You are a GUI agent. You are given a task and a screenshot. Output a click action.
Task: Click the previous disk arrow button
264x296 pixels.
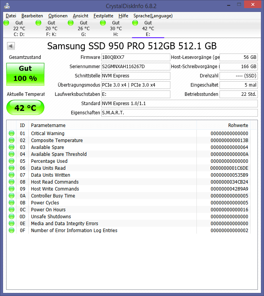pyautogui.click(x=11, y=46)
